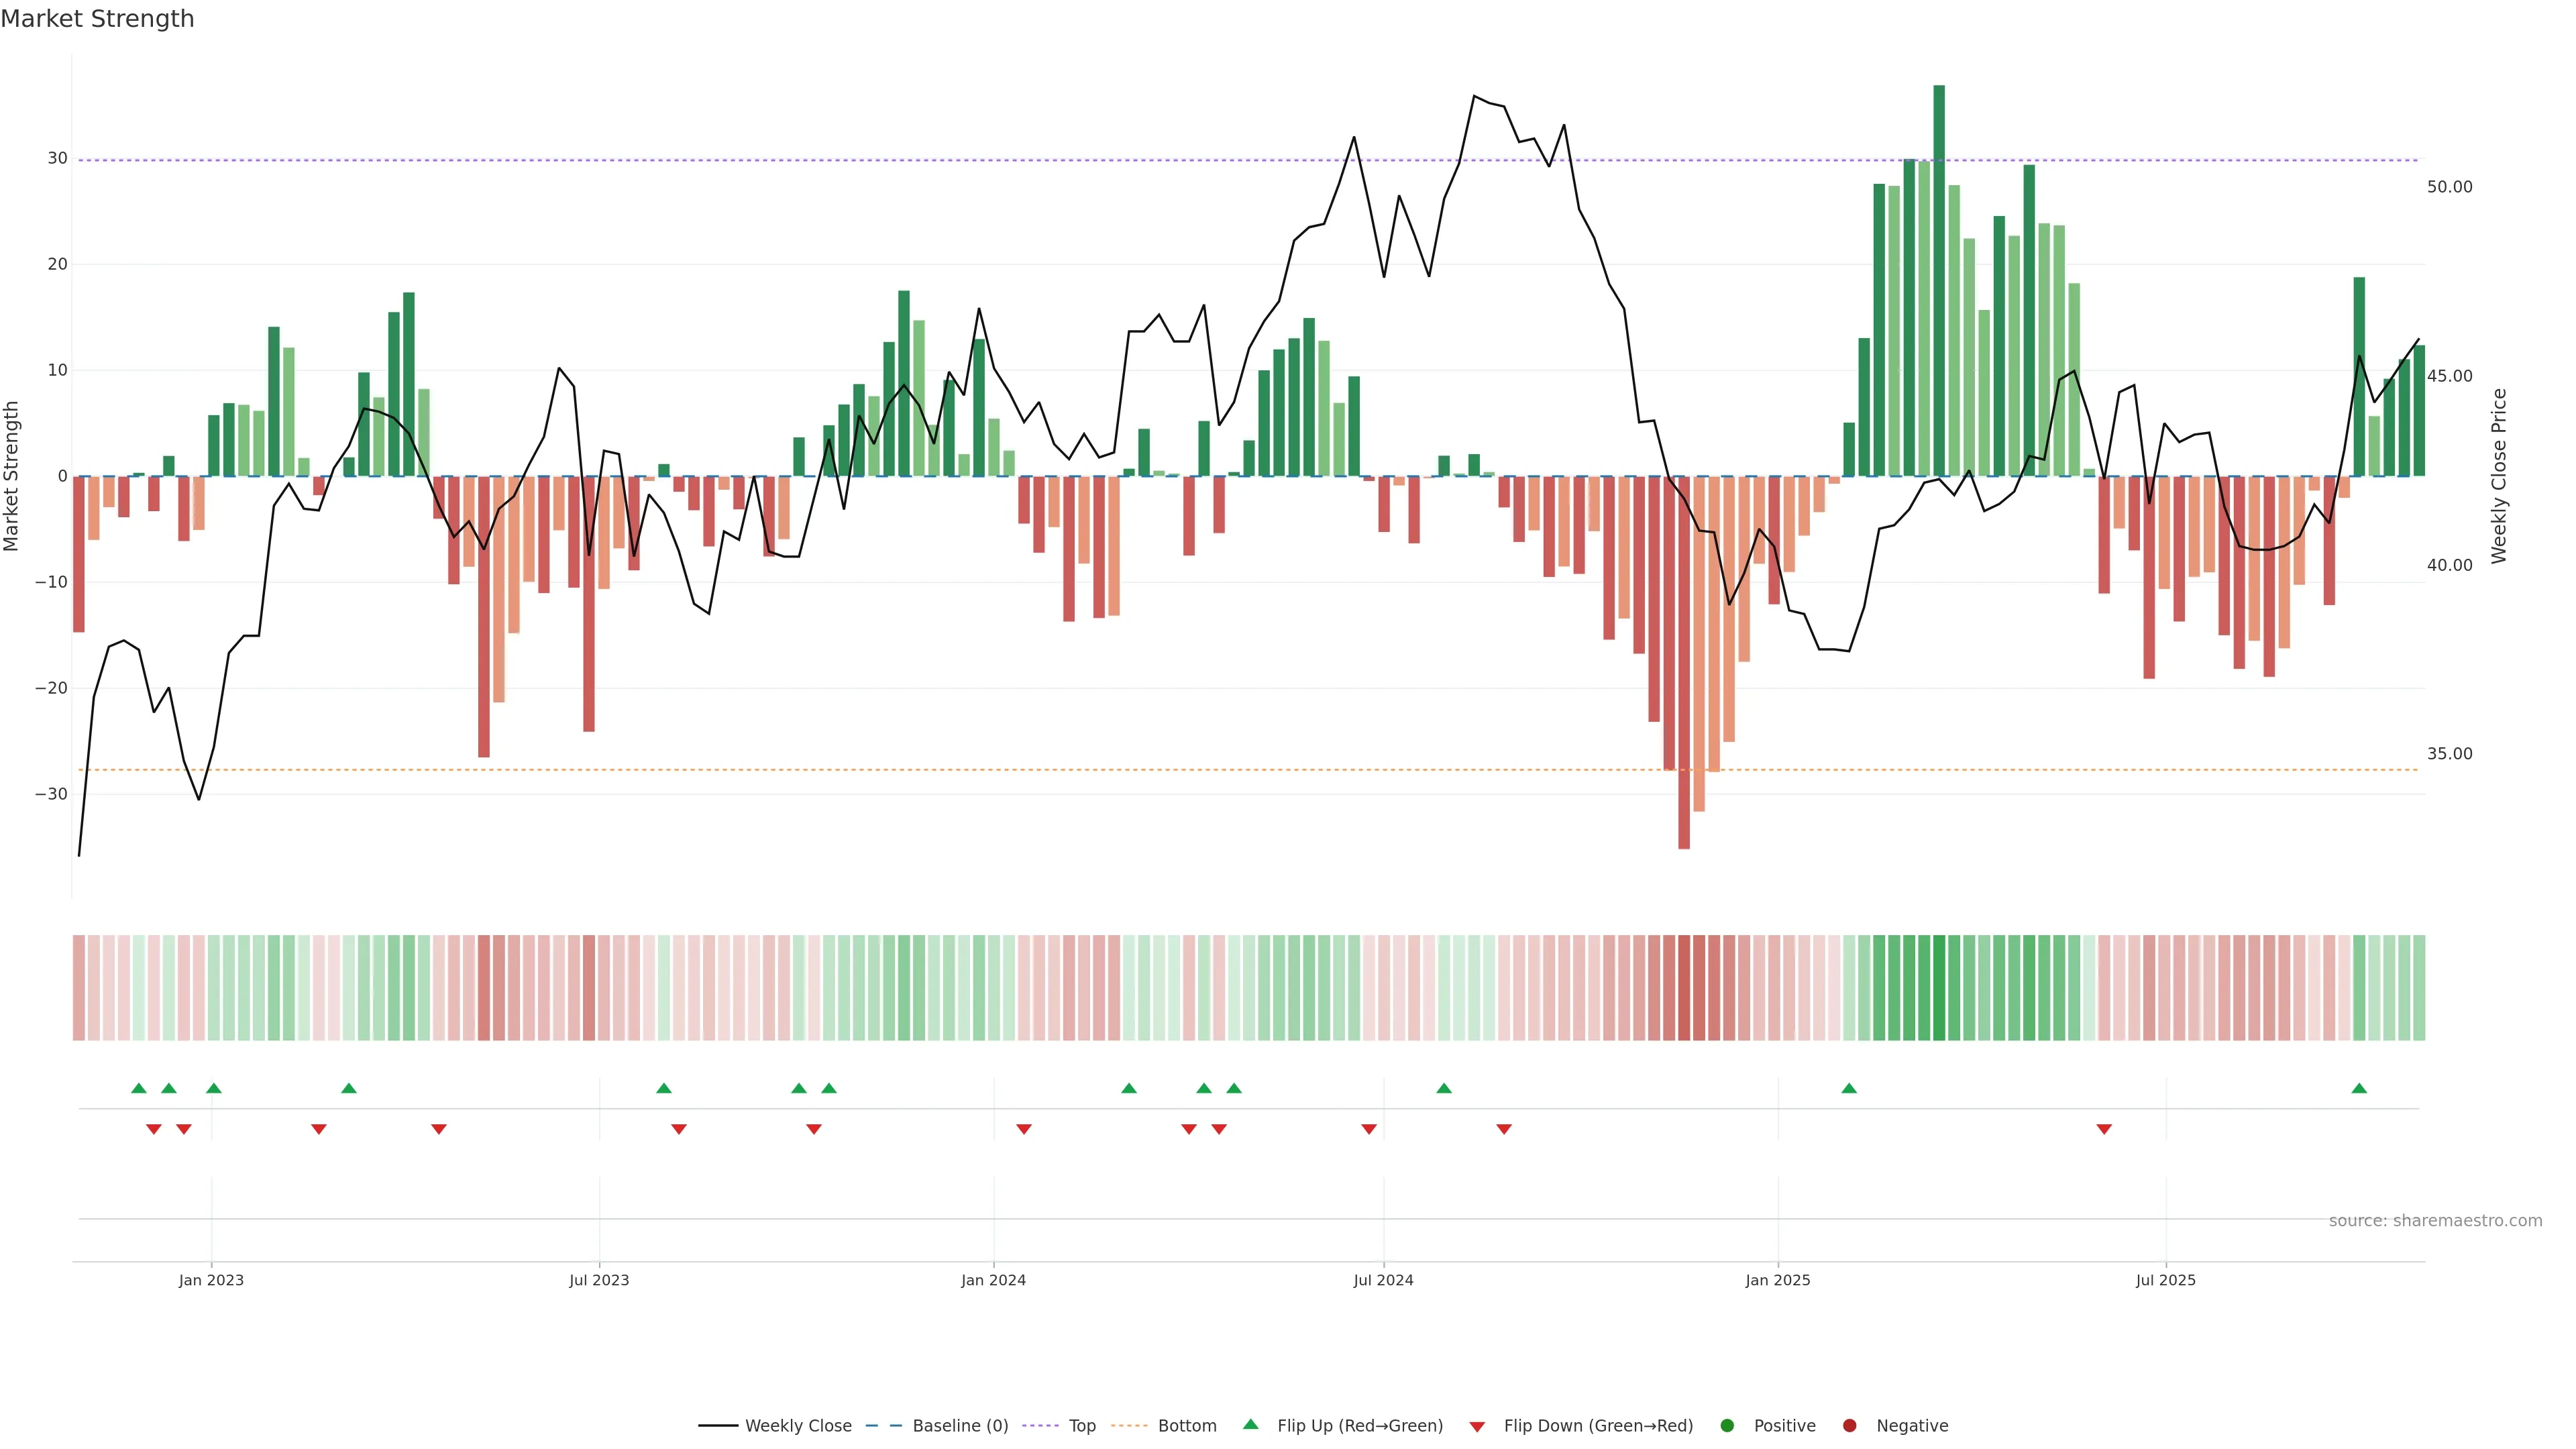The height and width of the screenshot is (1449, 2576).
Task: Click flip-up triangle marker near Jan 2025
Action: click(x=1849, y=1088)
